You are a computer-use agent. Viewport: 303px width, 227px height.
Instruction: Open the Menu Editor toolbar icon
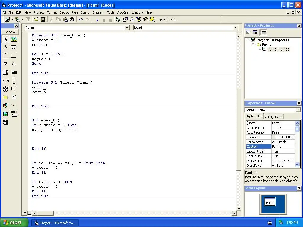(28, 20)
